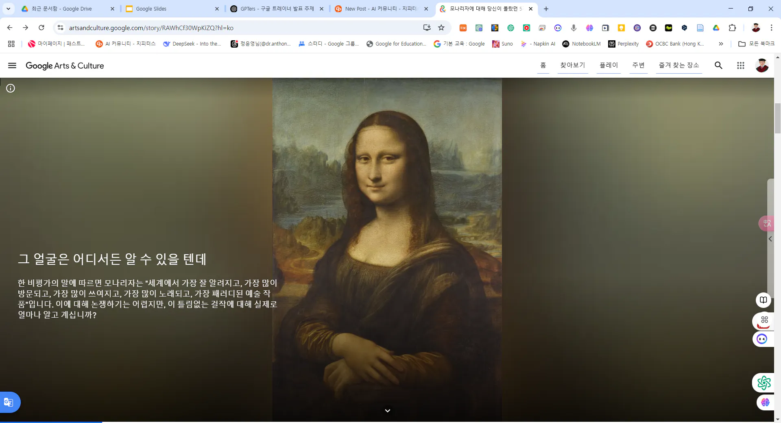Viewport: 781px width, 423px height.
Task: Open the 즐겨 찾는 장소 tab
Action: (x=679, y=65)
